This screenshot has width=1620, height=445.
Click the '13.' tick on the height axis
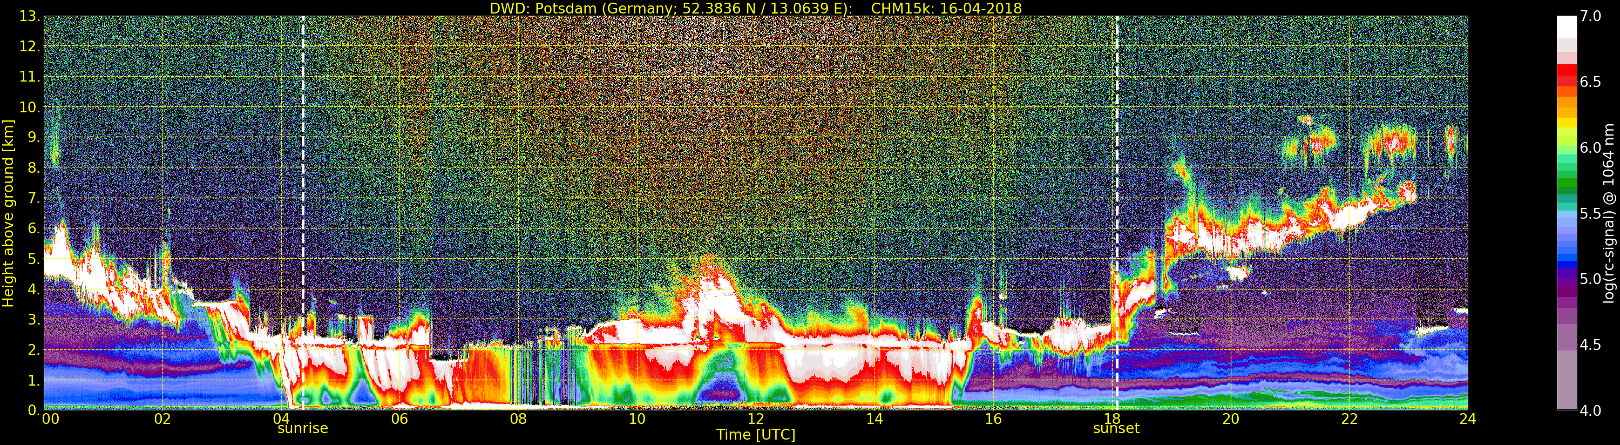click(x=30, y=16)
